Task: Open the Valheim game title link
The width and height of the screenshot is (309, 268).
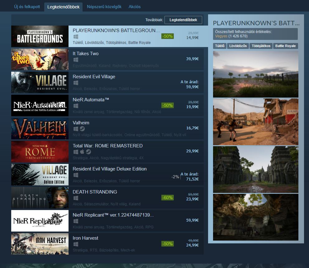Action: [x=81, y=123]
